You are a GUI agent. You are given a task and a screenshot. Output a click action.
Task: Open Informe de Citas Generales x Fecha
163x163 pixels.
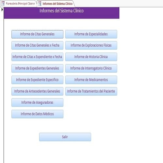pyautogui.click(x=37, y=45)
